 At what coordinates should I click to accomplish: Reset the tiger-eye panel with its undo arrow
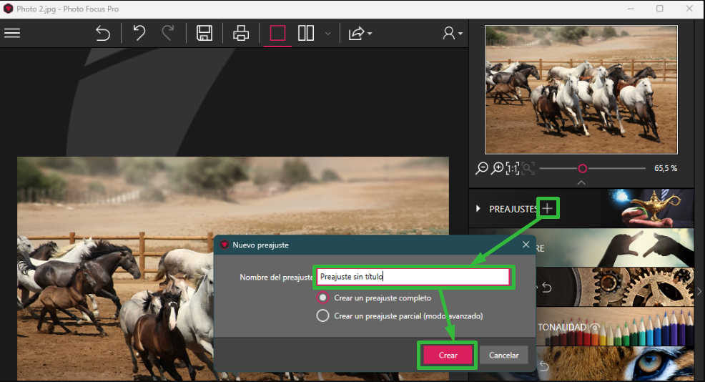(x=544, y=366)
